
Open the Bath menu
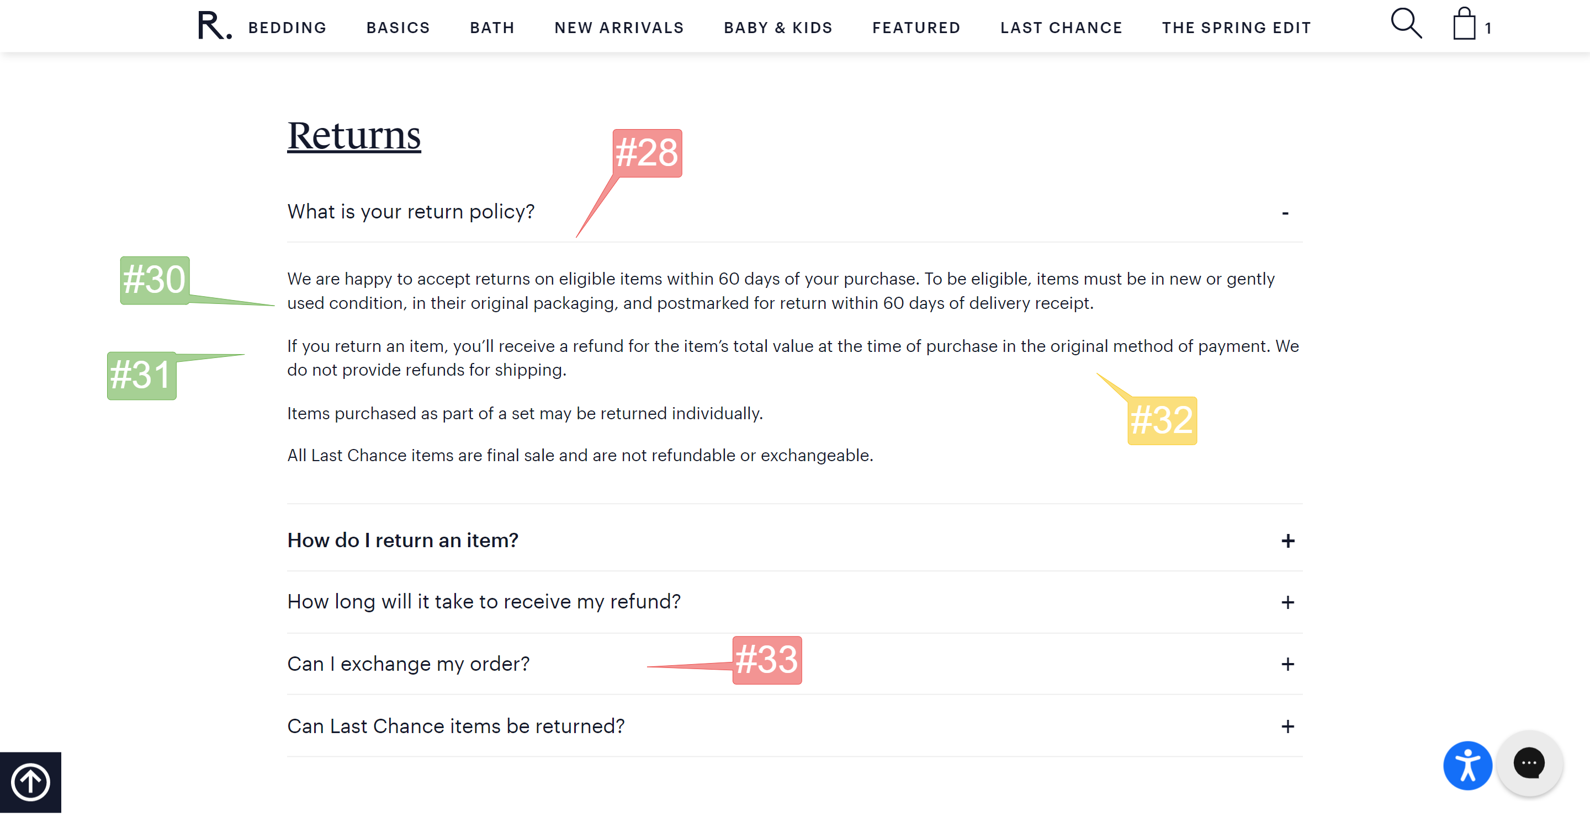(x=492, y=28)
